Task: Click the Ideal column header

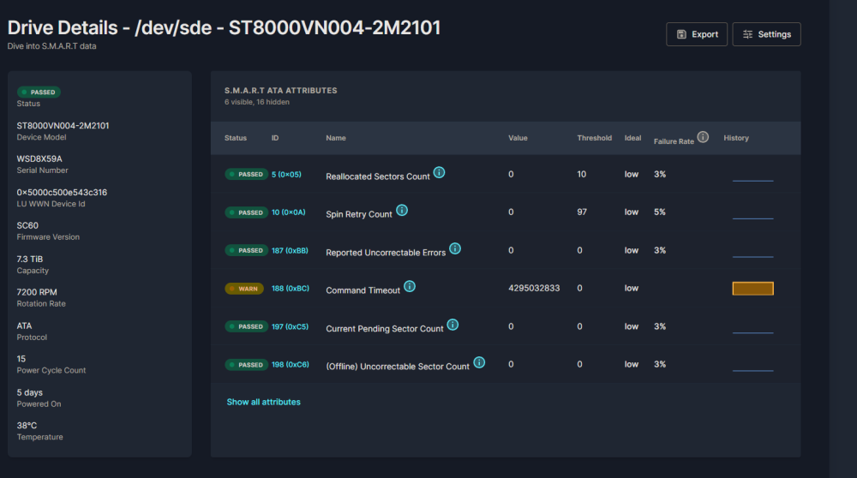Action: pos(633,138)
